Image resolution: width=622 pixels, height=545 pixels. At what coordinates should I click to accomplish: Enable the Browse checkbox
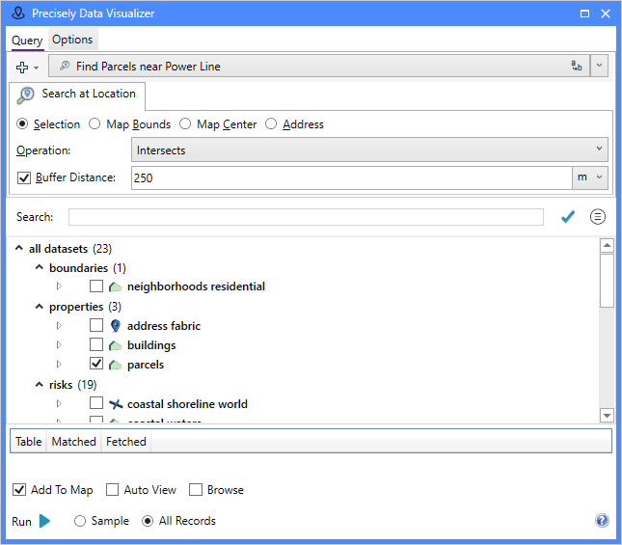[x=196, y=490]
